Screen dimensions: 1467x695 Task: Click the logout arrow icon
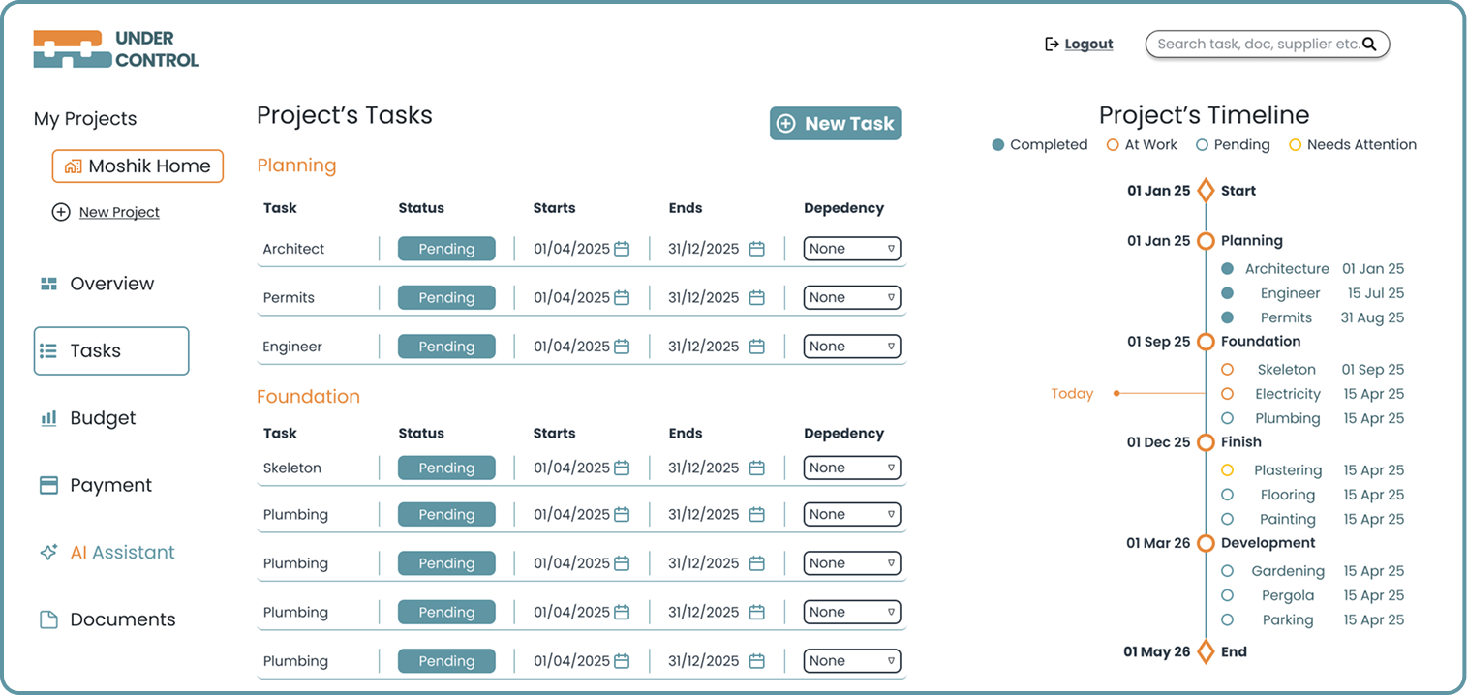click(x=1052, y=45)
